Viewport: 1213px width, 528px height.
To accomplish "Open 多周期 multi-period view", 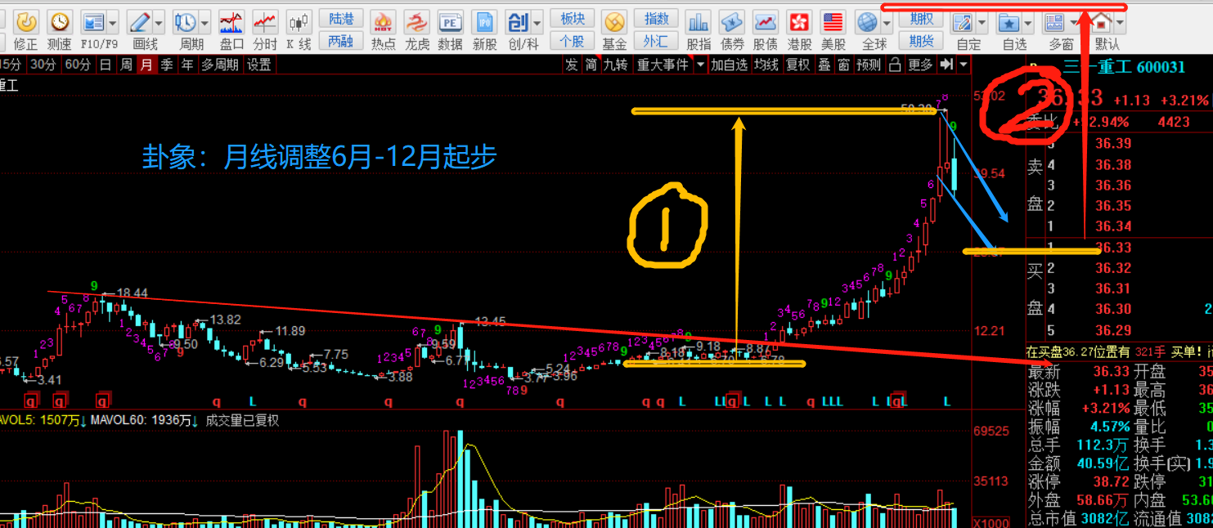I will pyautogui.click(x=220, y=65).
